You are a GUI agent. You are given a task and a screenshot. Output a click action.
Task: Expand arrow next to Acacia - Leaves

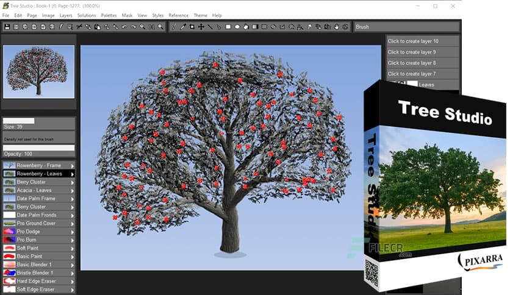tap(72, 191)
